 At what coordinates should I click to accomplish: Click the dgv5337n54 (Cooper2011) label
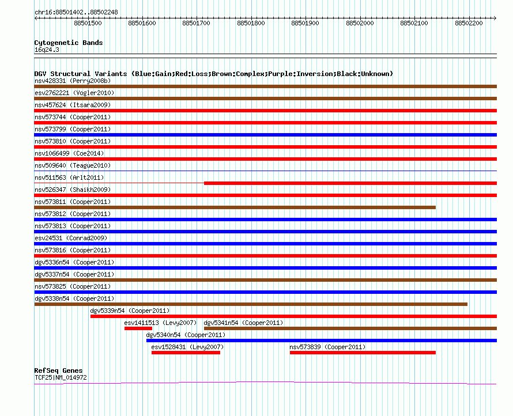click(x=74, y=274)
